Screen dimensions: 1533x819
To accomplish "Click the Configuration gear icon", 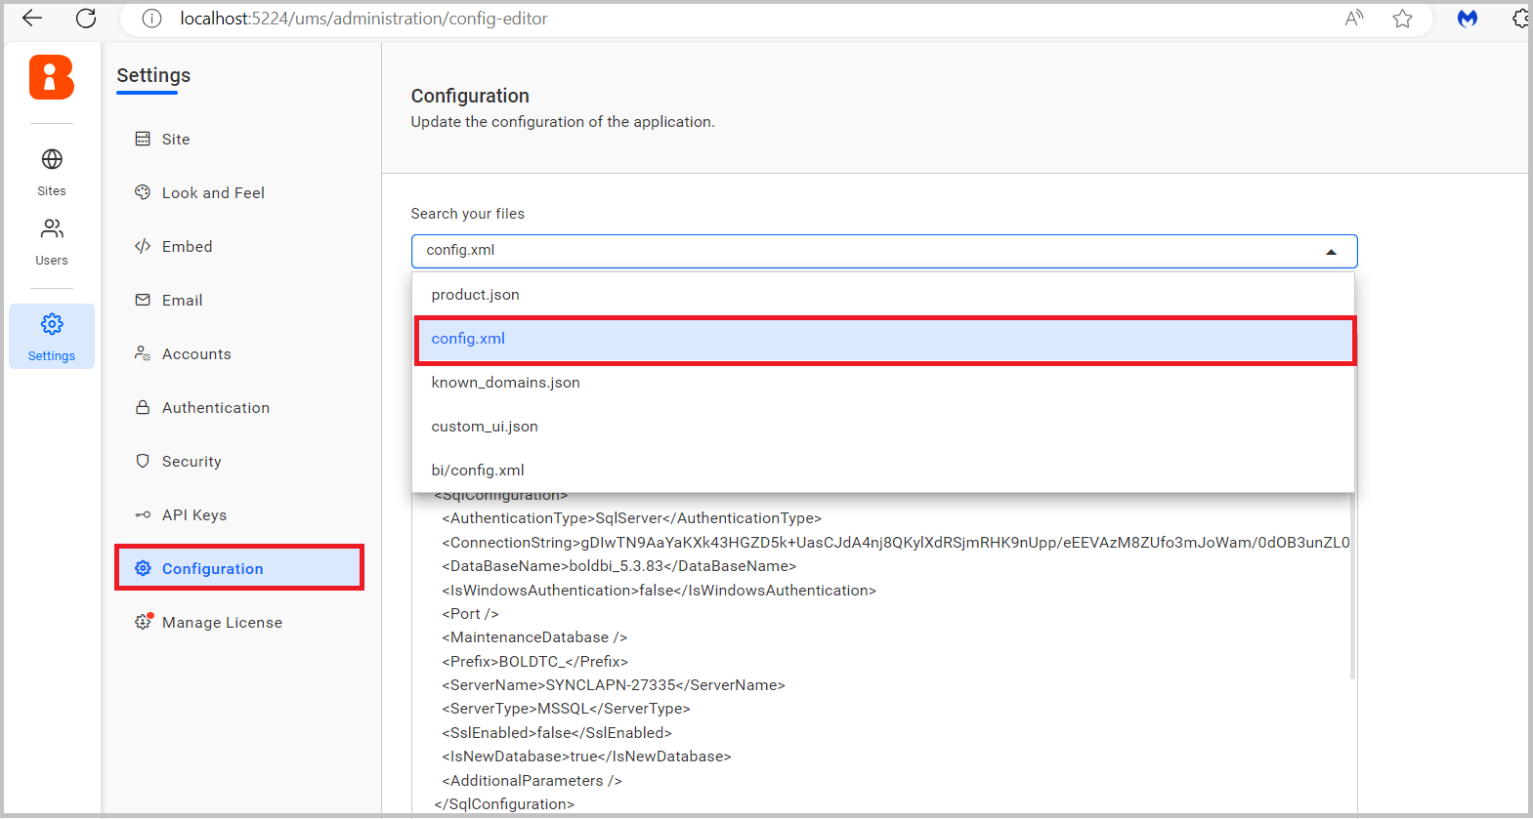I will tap(143, 568).
